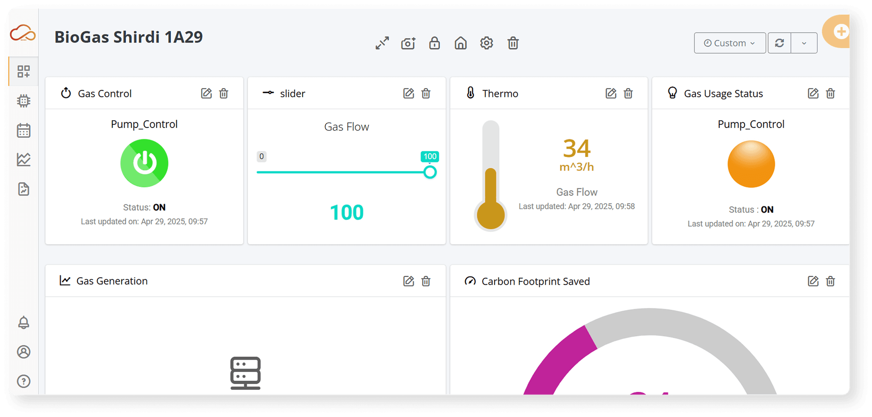Delete the dashboard using top trash icon
Screen dimensions: 872x417
click(513, 43)
